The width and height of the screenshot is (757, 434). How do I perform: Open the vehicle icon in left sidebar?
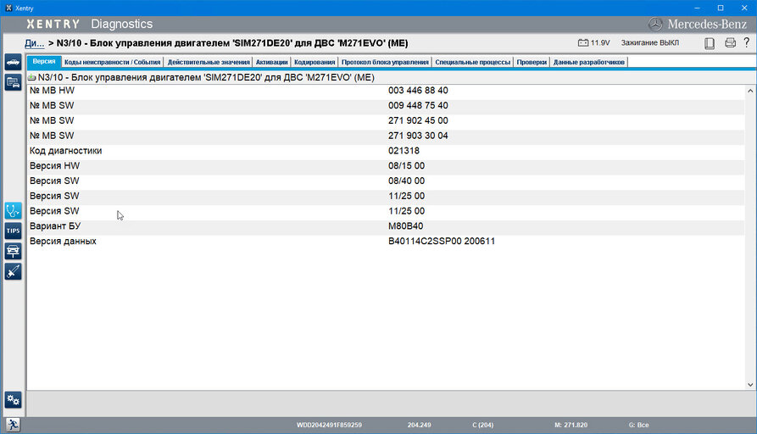[x=13, y=62]
